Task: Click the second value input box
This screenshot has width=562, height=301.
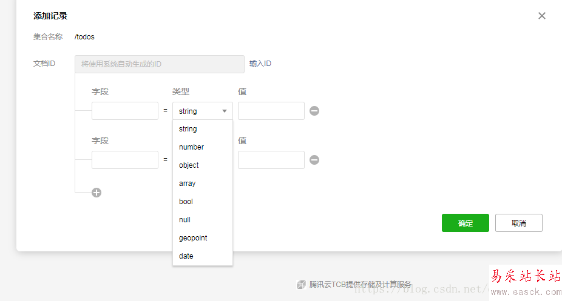Action: tap(271, 160)
